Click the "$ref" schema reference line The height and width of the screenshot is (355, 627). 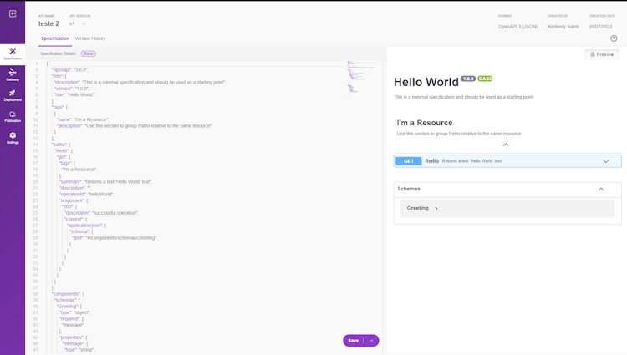[x=114, y=238]
